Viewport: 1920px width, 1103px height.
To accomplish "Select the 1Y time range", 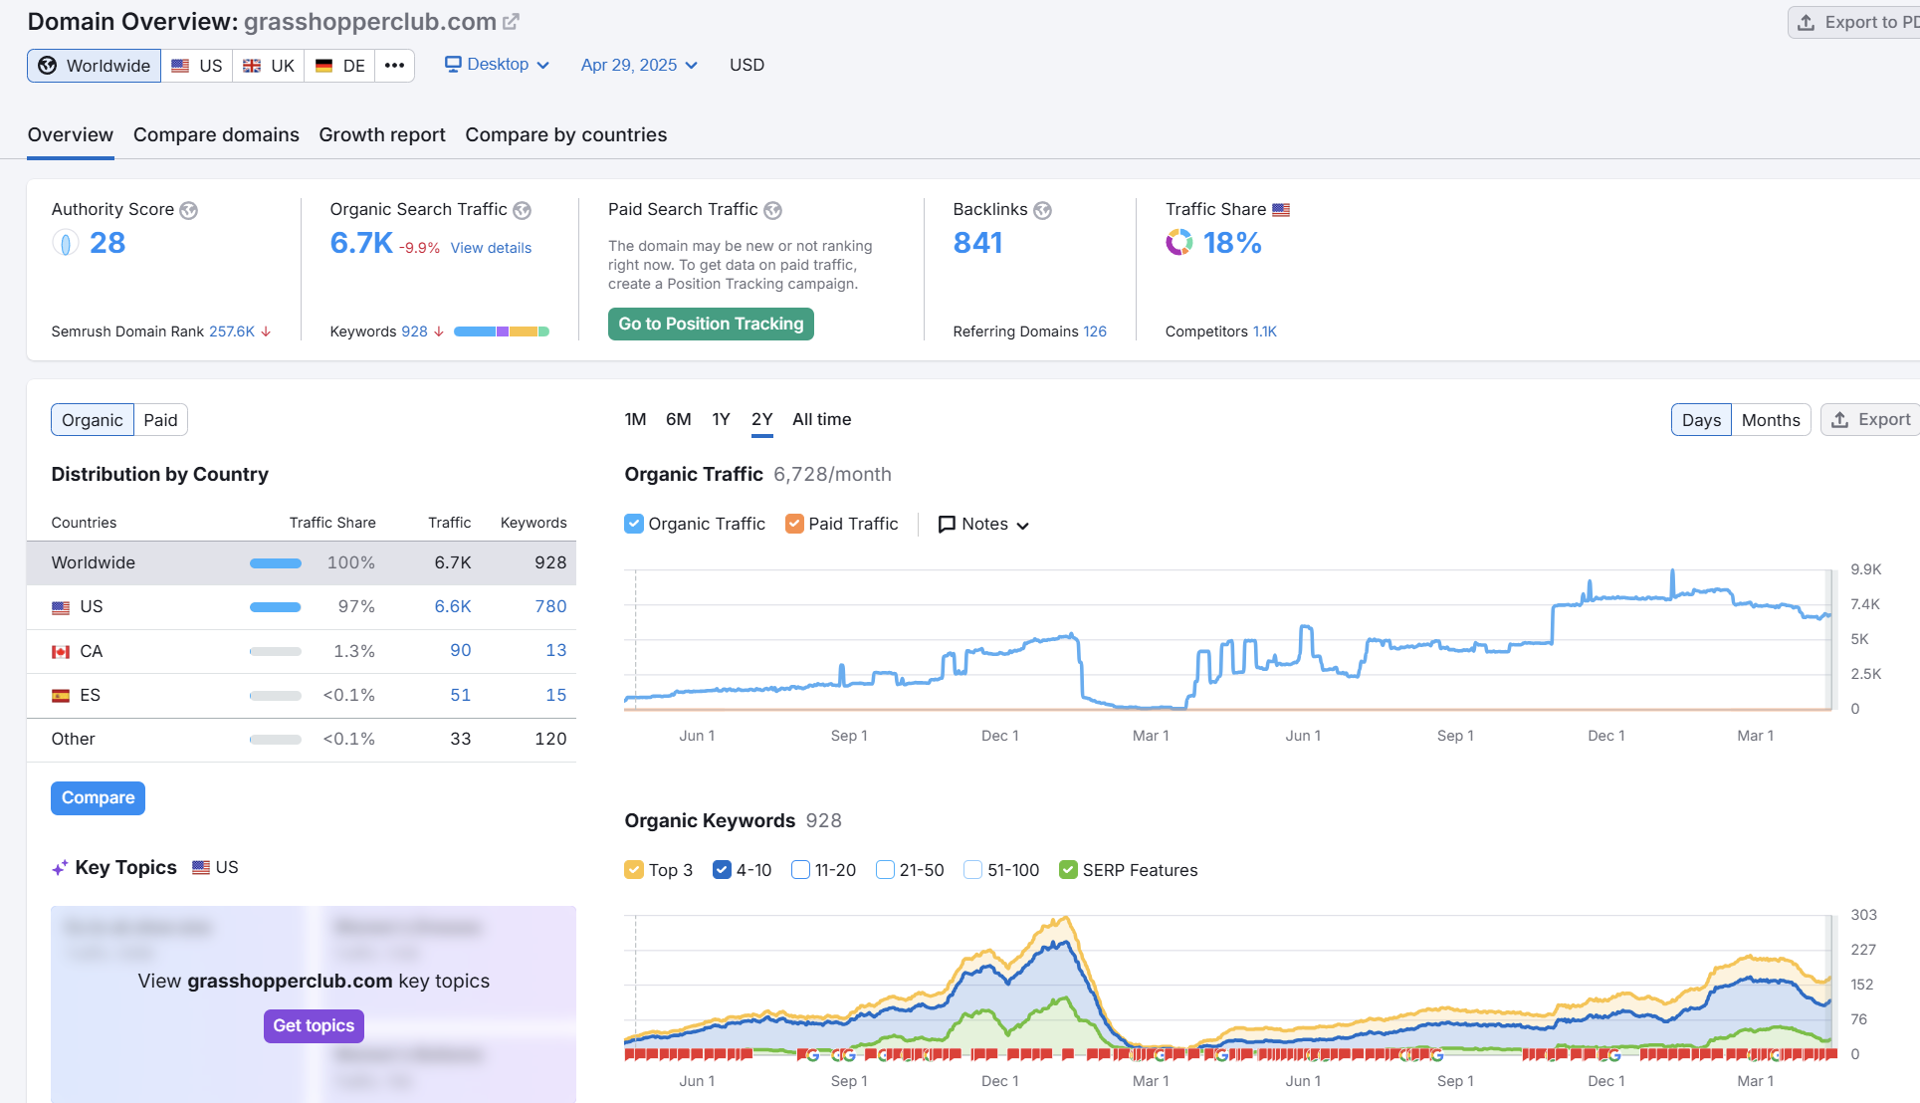I will tap(721, 419).
